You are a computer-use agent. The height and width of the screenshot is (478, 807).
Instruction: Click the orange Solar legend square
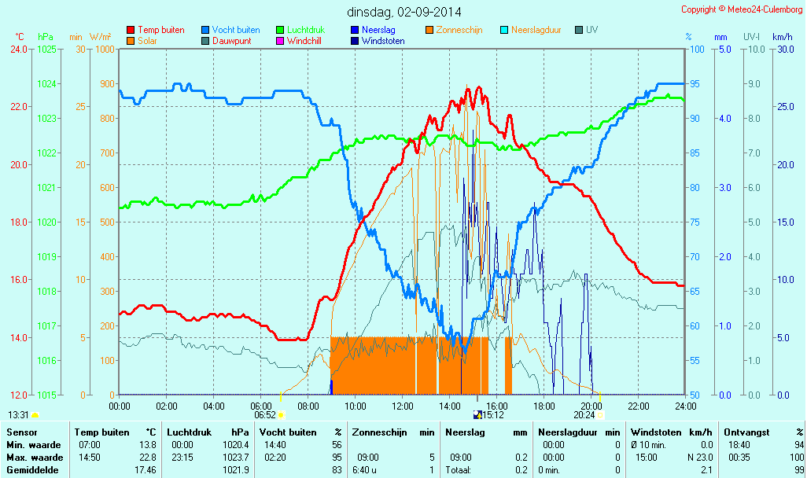pyautogui.click(x=131, y=41)
